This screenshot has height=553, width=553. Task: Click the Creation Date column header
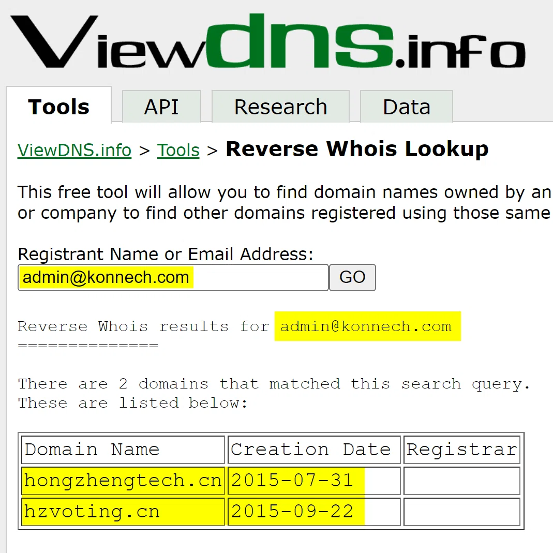(x=314, y=450)
